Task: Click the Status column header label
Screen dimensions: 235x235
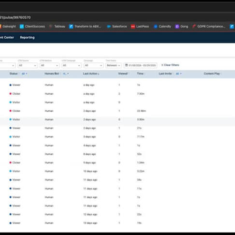Action: 14,73
